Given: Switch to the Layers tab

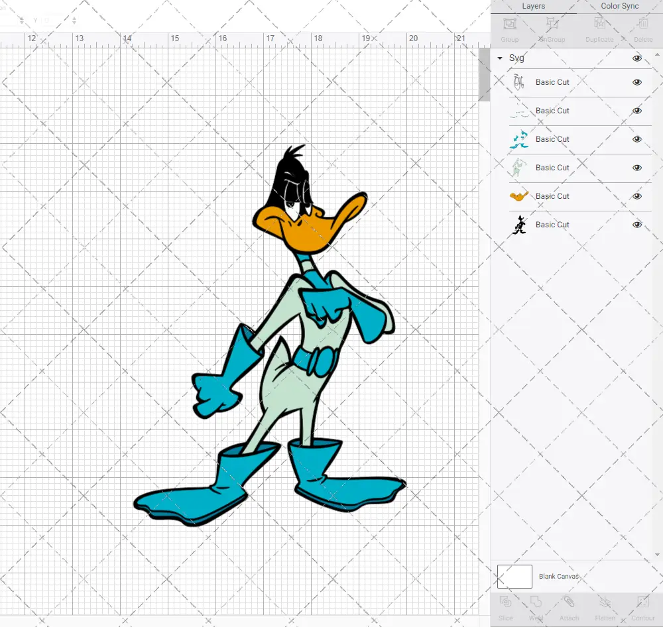Looking at the screenshot, I should (x=533, y=7).
